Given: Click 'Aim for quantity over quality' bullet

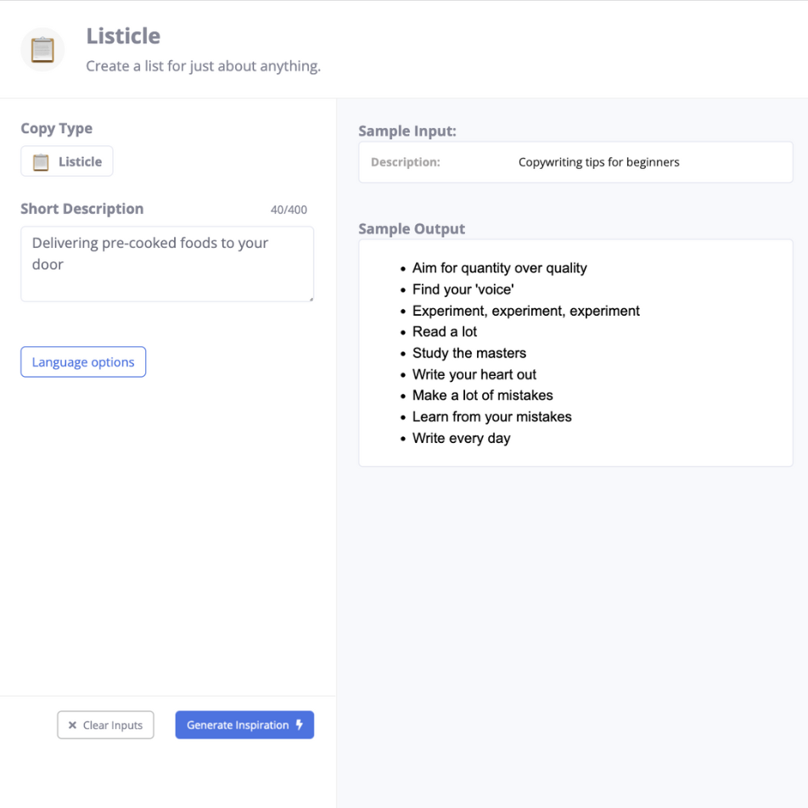Looking at the screenshot, I should pos(499,268).
